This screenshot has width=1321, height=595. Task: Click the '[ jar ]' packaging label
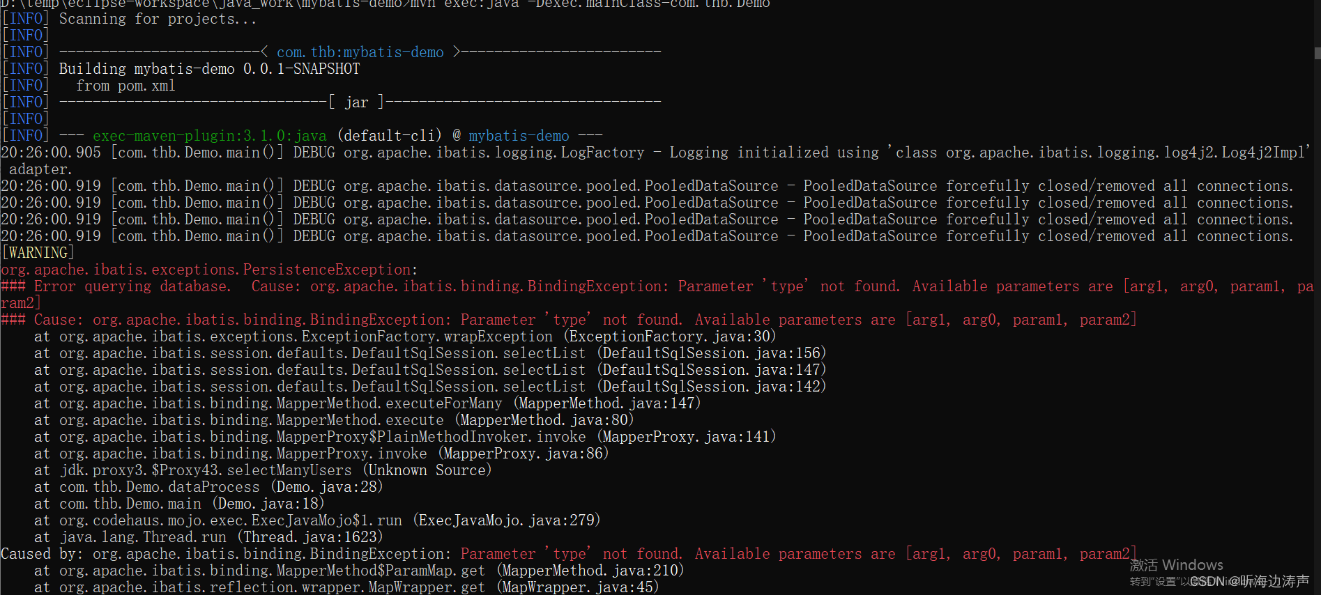click(x=356, y=102)
